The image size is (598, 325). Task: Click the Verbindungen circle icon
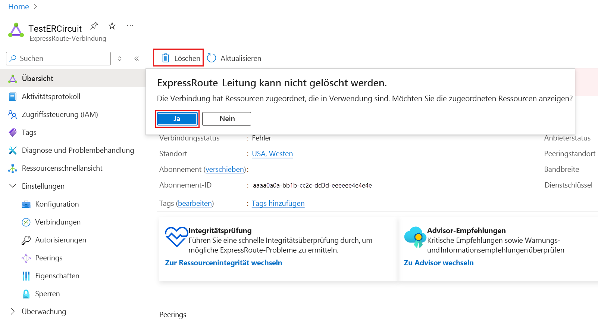click(x=26, y=222)
